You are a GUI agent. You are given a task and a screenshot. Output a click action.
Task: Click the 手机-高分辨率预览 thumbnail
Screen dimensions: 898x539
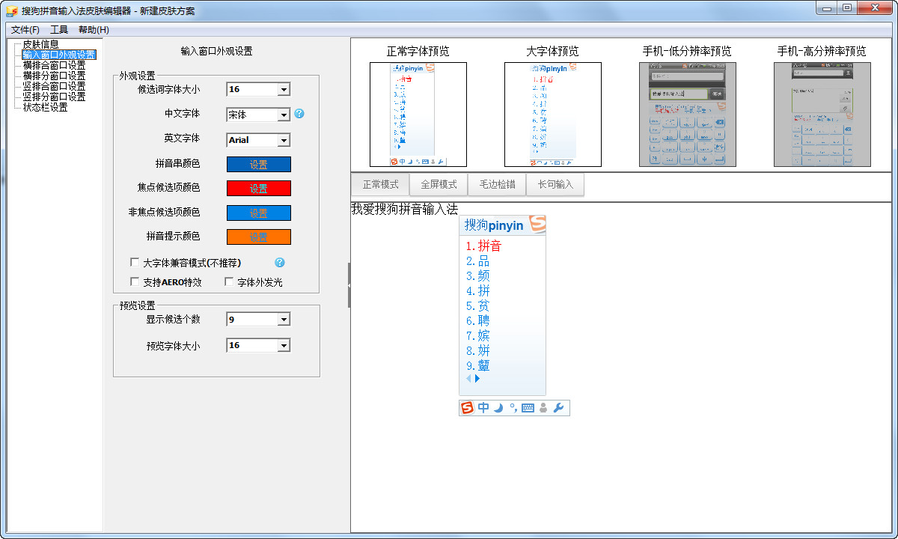[x=822, y=115]
